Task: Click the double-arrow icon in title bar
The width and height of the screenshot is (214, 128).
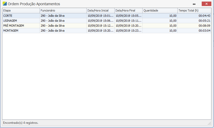Action: (194, 4)
